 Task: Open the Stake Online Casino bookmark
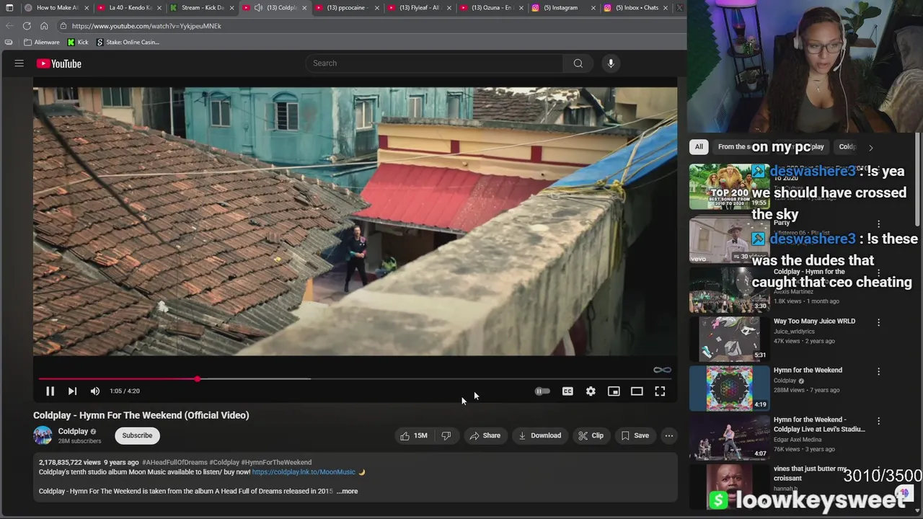tap(128, 42)
